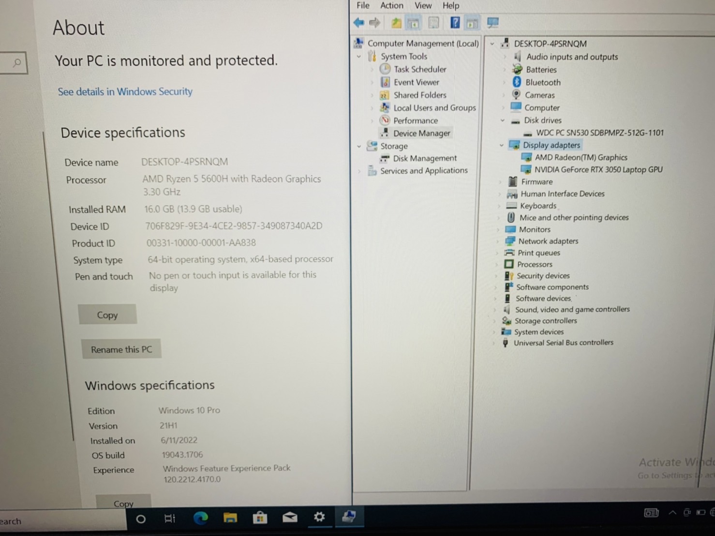Select the NVIDIA GeForce RTX 3050 Laptop GPU

click(x=598, y=169)
